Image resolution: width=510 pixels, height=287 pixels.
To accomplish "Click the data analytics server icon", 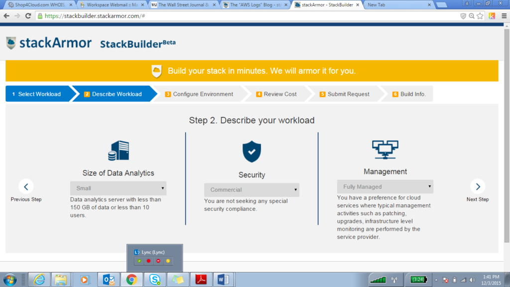I will click(x=118, y=150).
